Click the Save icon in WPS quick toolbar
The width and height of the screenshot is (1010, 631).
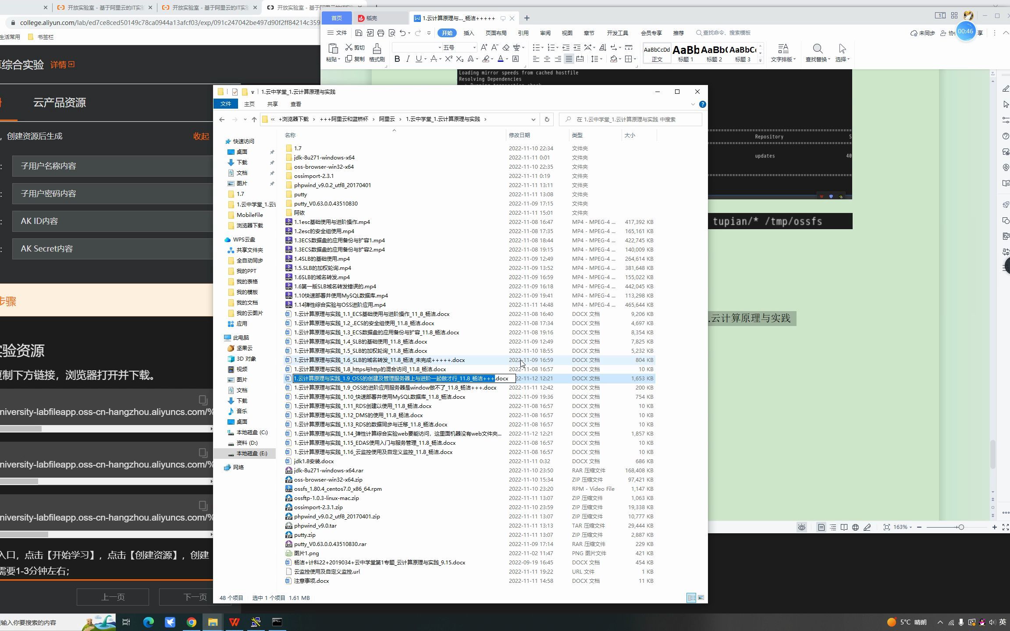pos(359,33)
